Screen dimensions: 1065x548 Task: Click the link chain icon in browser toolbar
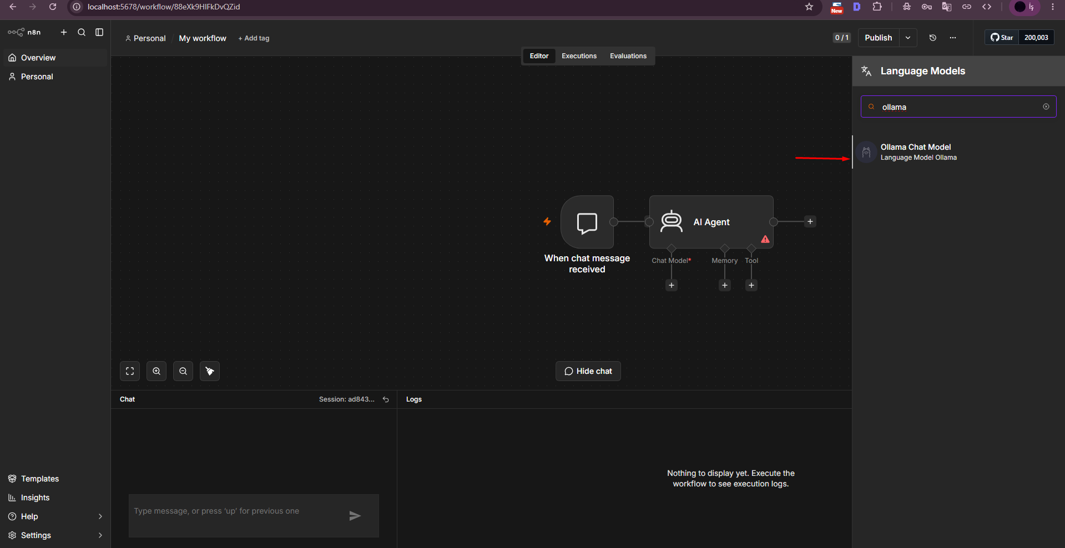[x=967, y=7]
